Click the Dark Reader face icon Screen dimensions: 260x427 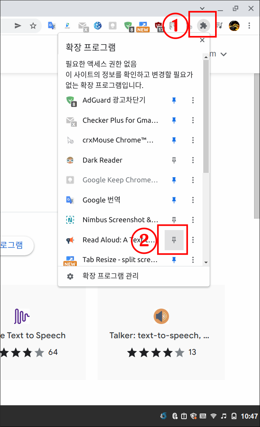[x=70, y=160]
